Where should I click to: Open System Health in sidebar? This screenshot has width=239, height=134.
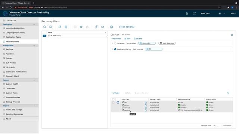coord(12,84)
